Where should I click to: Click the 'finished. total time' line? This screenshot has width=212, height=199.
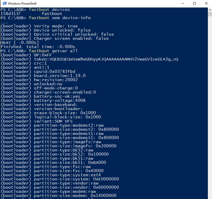pyautogui.click(x=38, y=47)
